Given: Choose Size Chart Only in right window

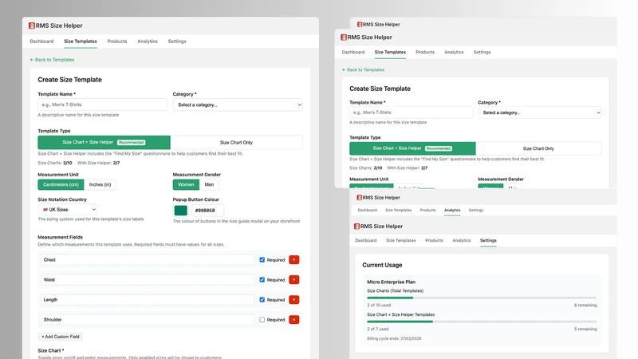Looking at the screenshot, I should coord(538,148).
